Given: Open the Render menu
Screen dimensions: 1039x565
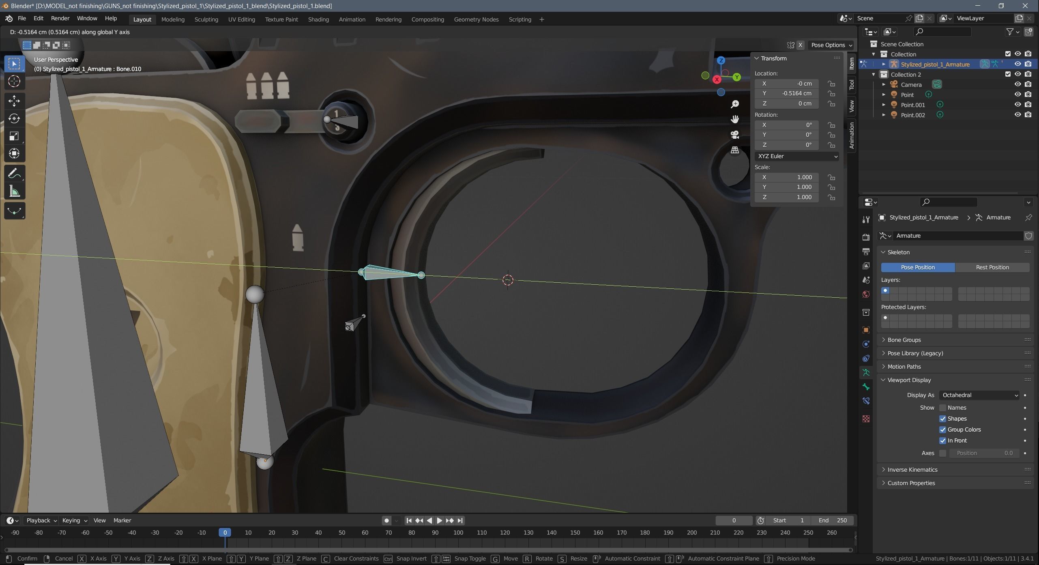Looking at the screenshot, I should click(x=60, y=18).
